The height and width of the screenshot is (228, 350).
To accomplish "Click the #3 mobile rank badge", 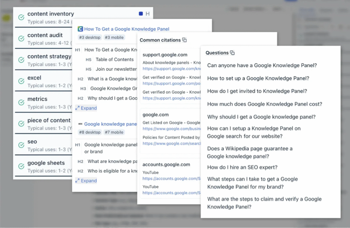I will 114,38.
